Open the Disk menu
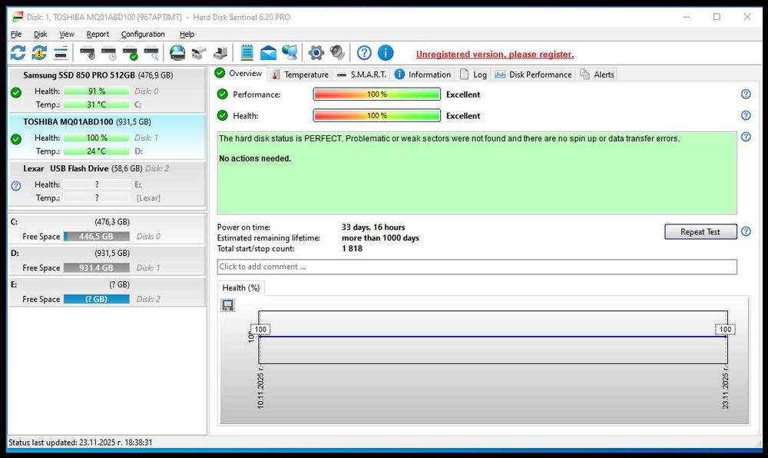Image resolution: width=768 pixels, height=458 pixels. coord(40,35)
